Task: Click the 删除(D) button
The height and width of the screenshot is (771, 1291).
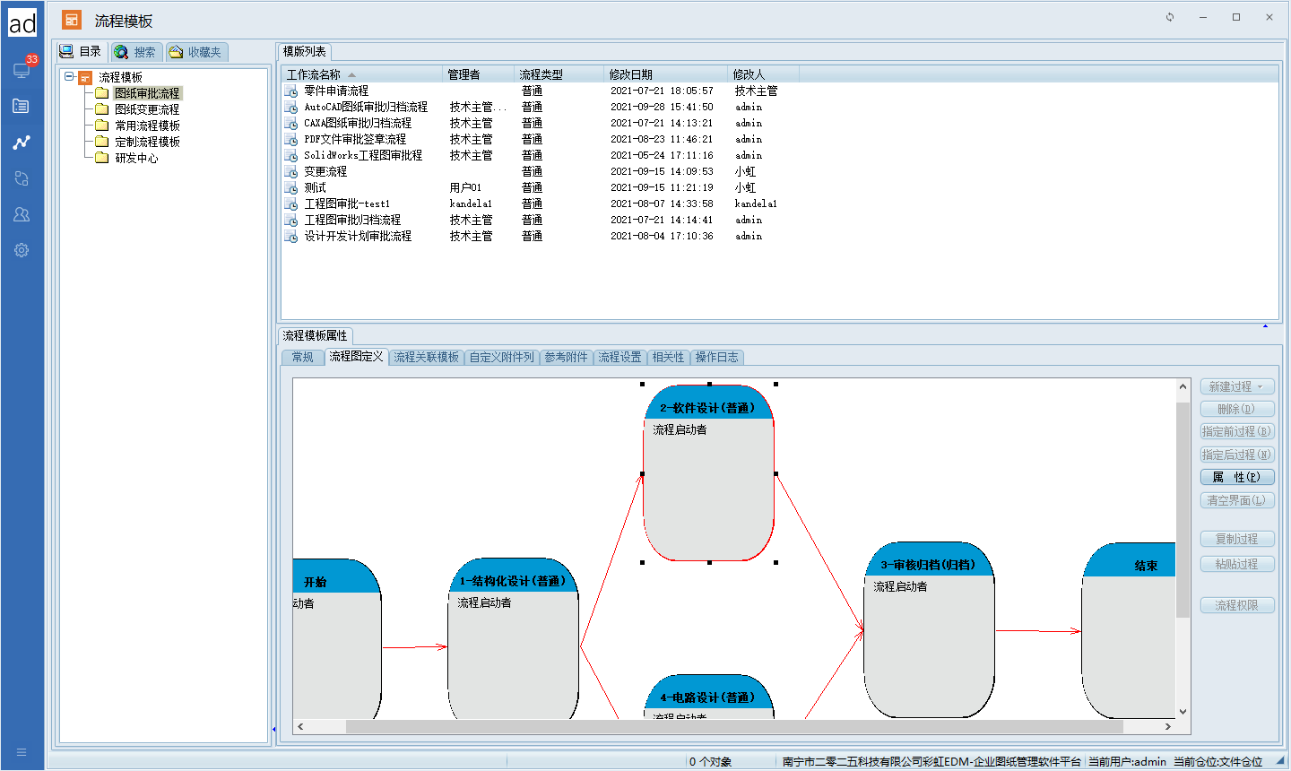Action: pyautogui.click(x=1237, y=409)
